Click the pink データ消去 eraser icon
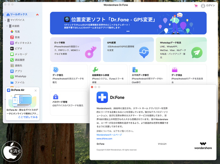Viewport: 220px width, 164px height. coord(175,70)
